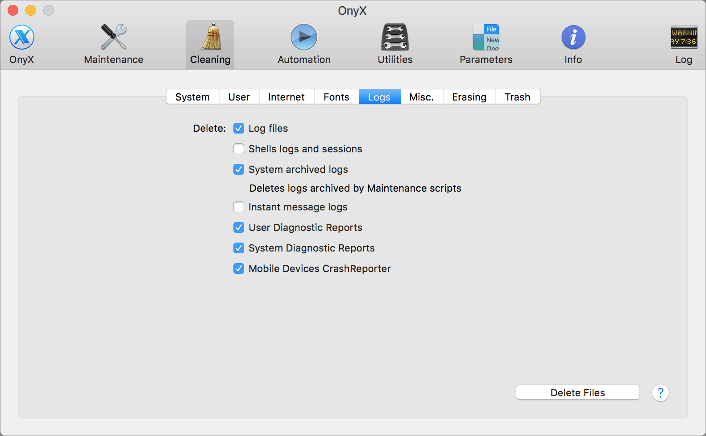This screenshot has width=706, height=436.
Task: Select the Logs tab
Action: pyautogui.click(x=379, y=97)
